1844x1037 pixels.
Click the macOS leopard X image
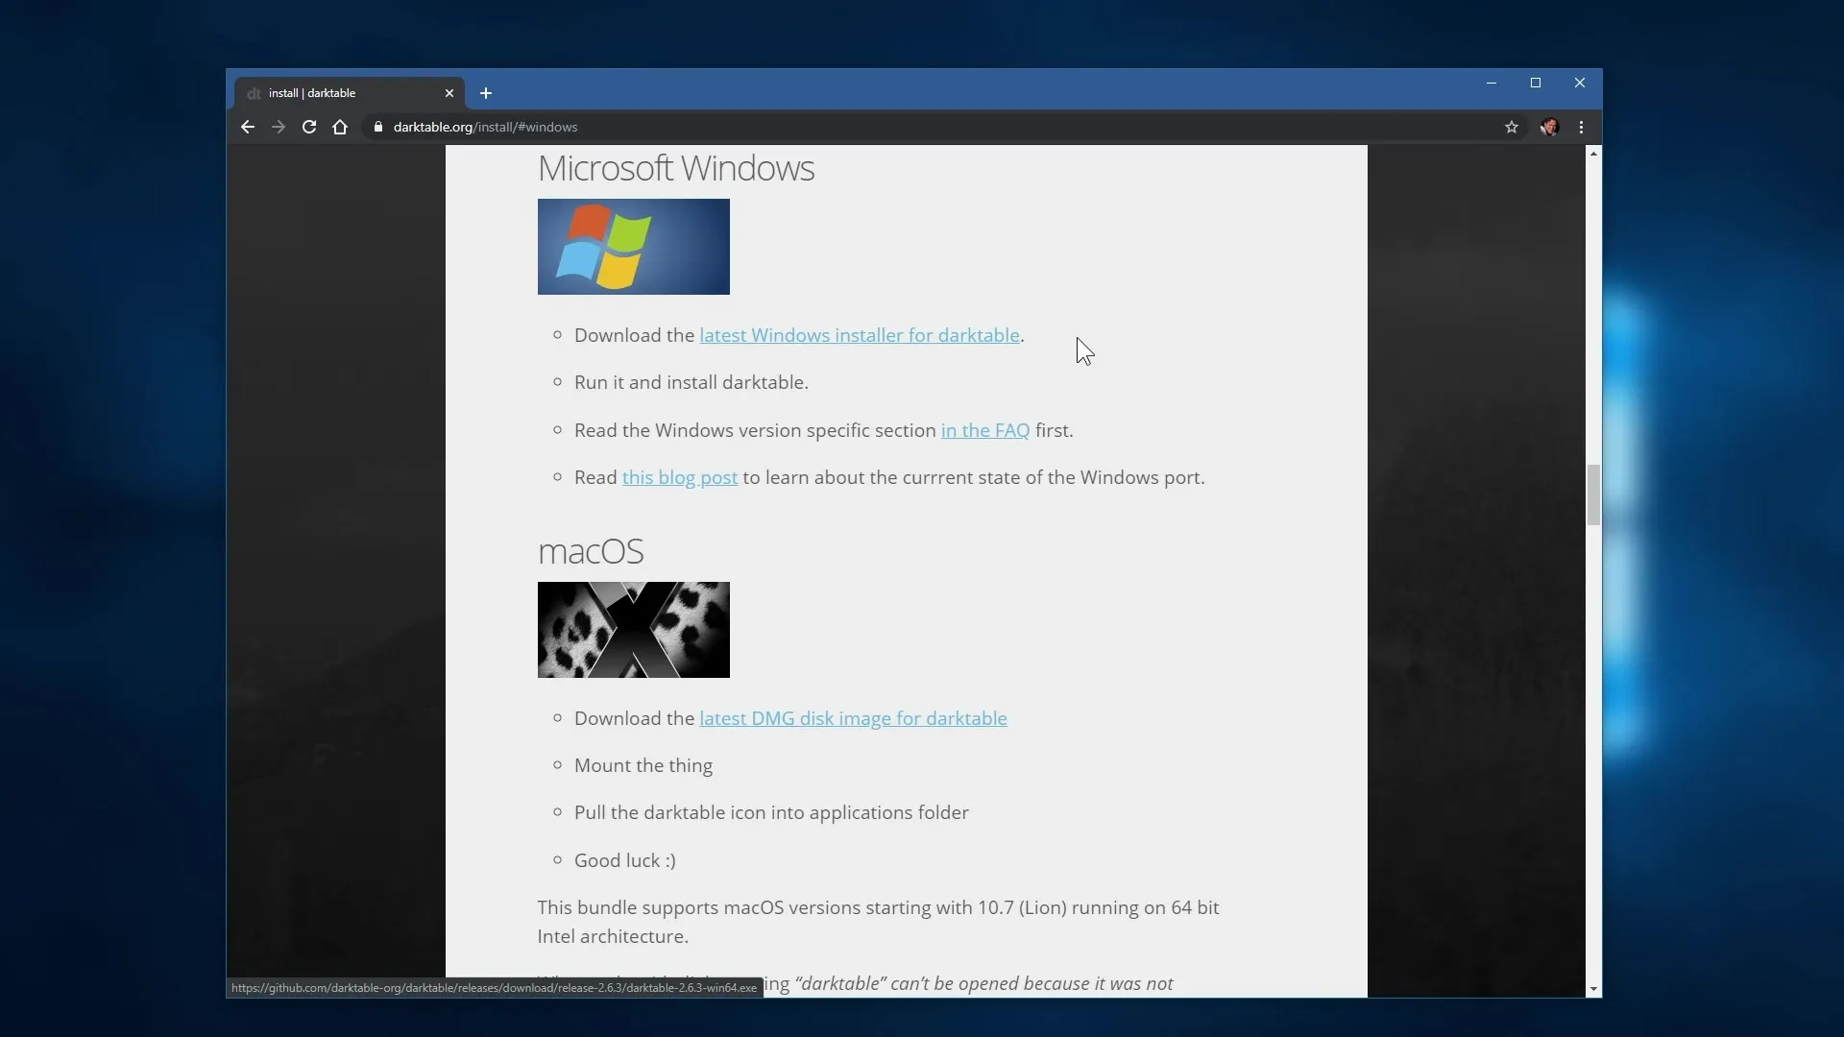(634, 630)
